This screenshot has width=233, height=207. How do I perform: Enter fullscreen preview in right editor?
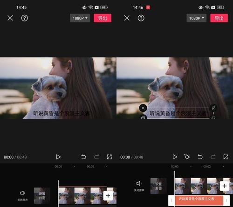[226, 157]
